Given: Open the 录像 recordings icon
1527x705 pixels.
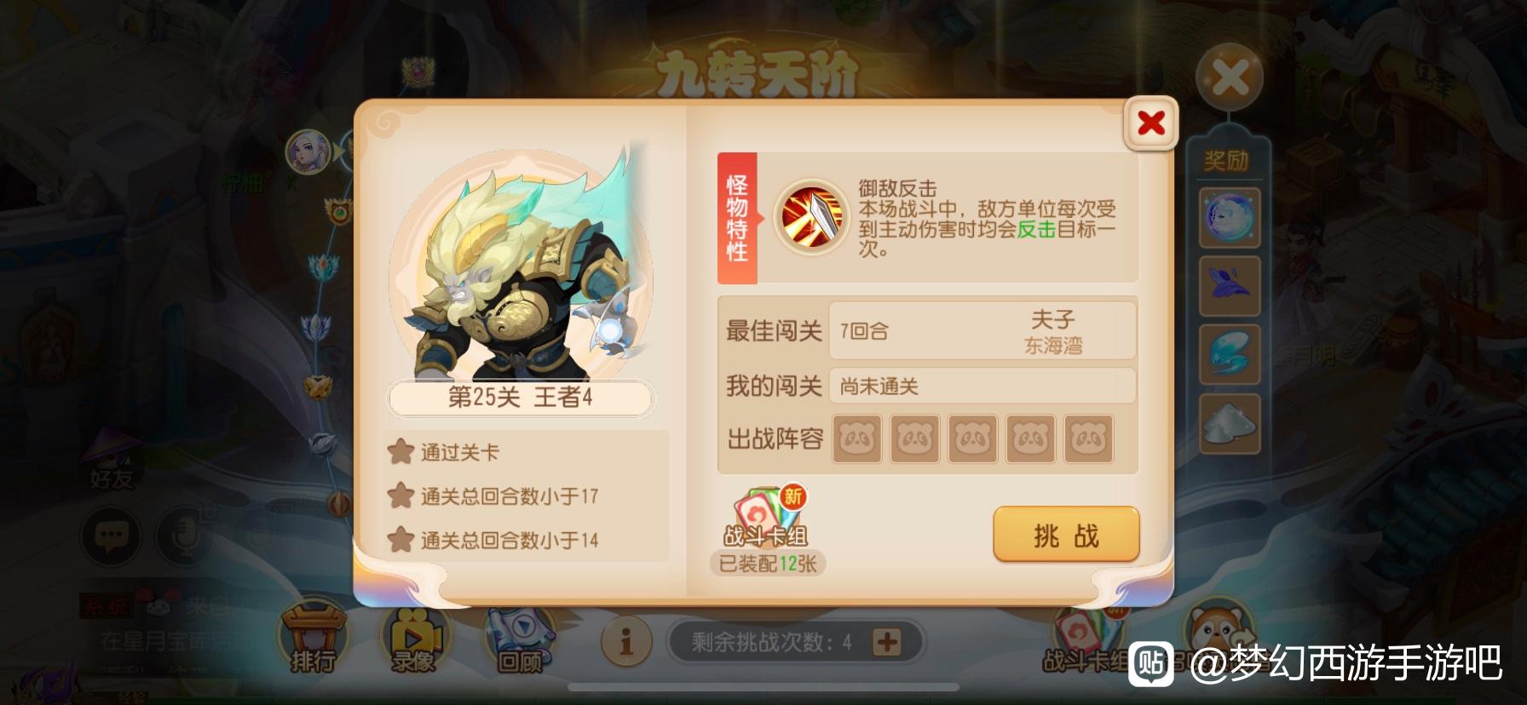Looking at the screenshot, I should pos(414,639).
